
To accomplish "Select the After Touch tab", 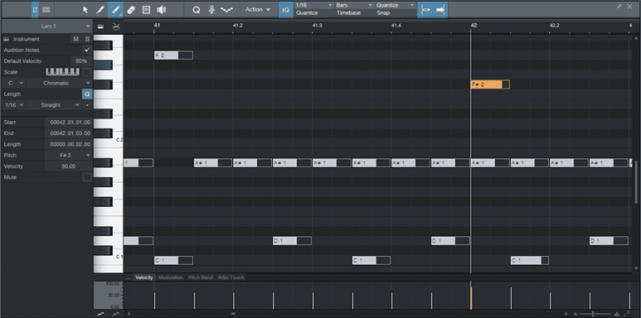I will pyautogui.click(x=231, y=278).
